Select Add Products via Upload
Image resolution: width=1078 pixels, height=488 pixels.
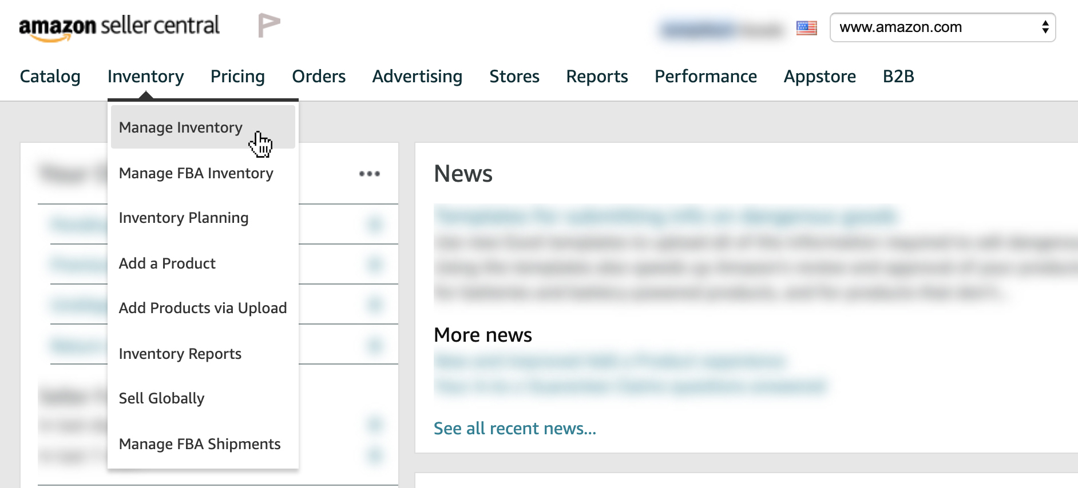tap(203, 308)
